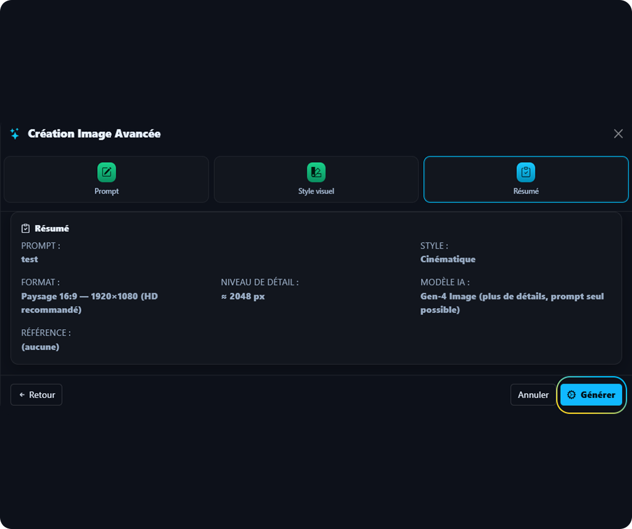The width and height of the screenshot is (632, 529).
Task: Cancel with the Annuler button
Action: point(533,395)
